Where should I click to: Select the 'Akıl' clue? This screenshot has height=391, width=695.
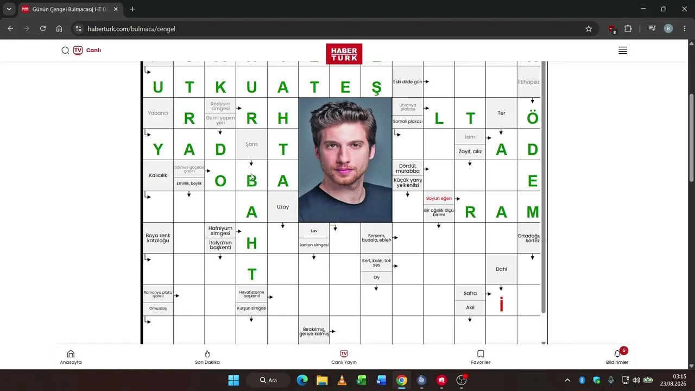(x=470, y=308)
